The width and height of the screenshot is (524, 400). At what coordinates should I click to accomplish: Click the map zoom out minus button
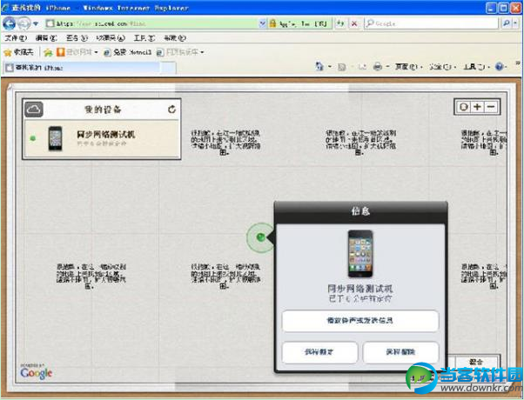click(491, 107)
